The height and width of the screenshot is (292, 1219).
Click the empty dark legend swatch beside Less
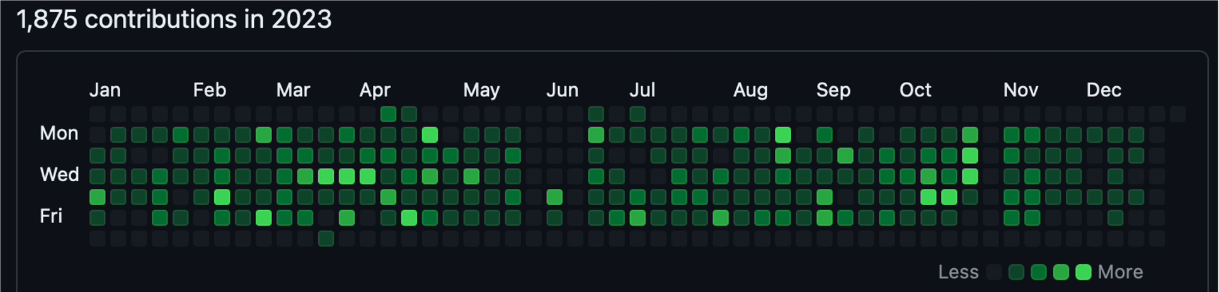pyautogui.click(x=994, y=272)
